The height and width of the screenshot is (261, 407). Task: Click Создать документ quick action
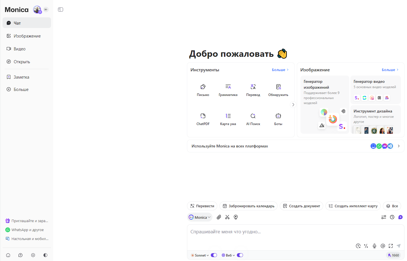click(302, 206)
